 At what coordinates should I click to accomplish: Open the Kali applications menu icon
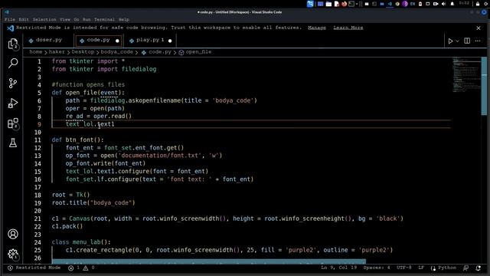tap(309, 4)
